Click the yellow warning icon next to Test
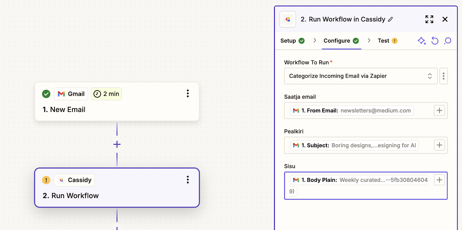 [x=394, y=41]
